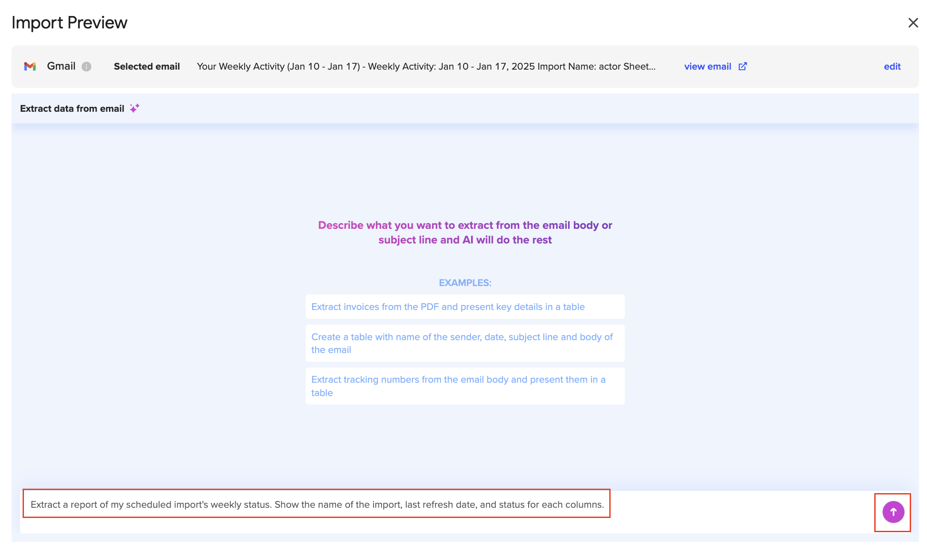This screenshot has width=927, height=549.
Task: Focus the extraction prompt text field
Action: tap(316, 504)
